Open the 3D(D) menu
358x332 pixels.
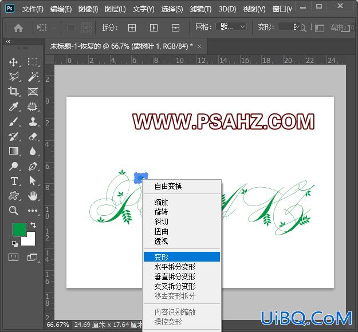[227, 9]
